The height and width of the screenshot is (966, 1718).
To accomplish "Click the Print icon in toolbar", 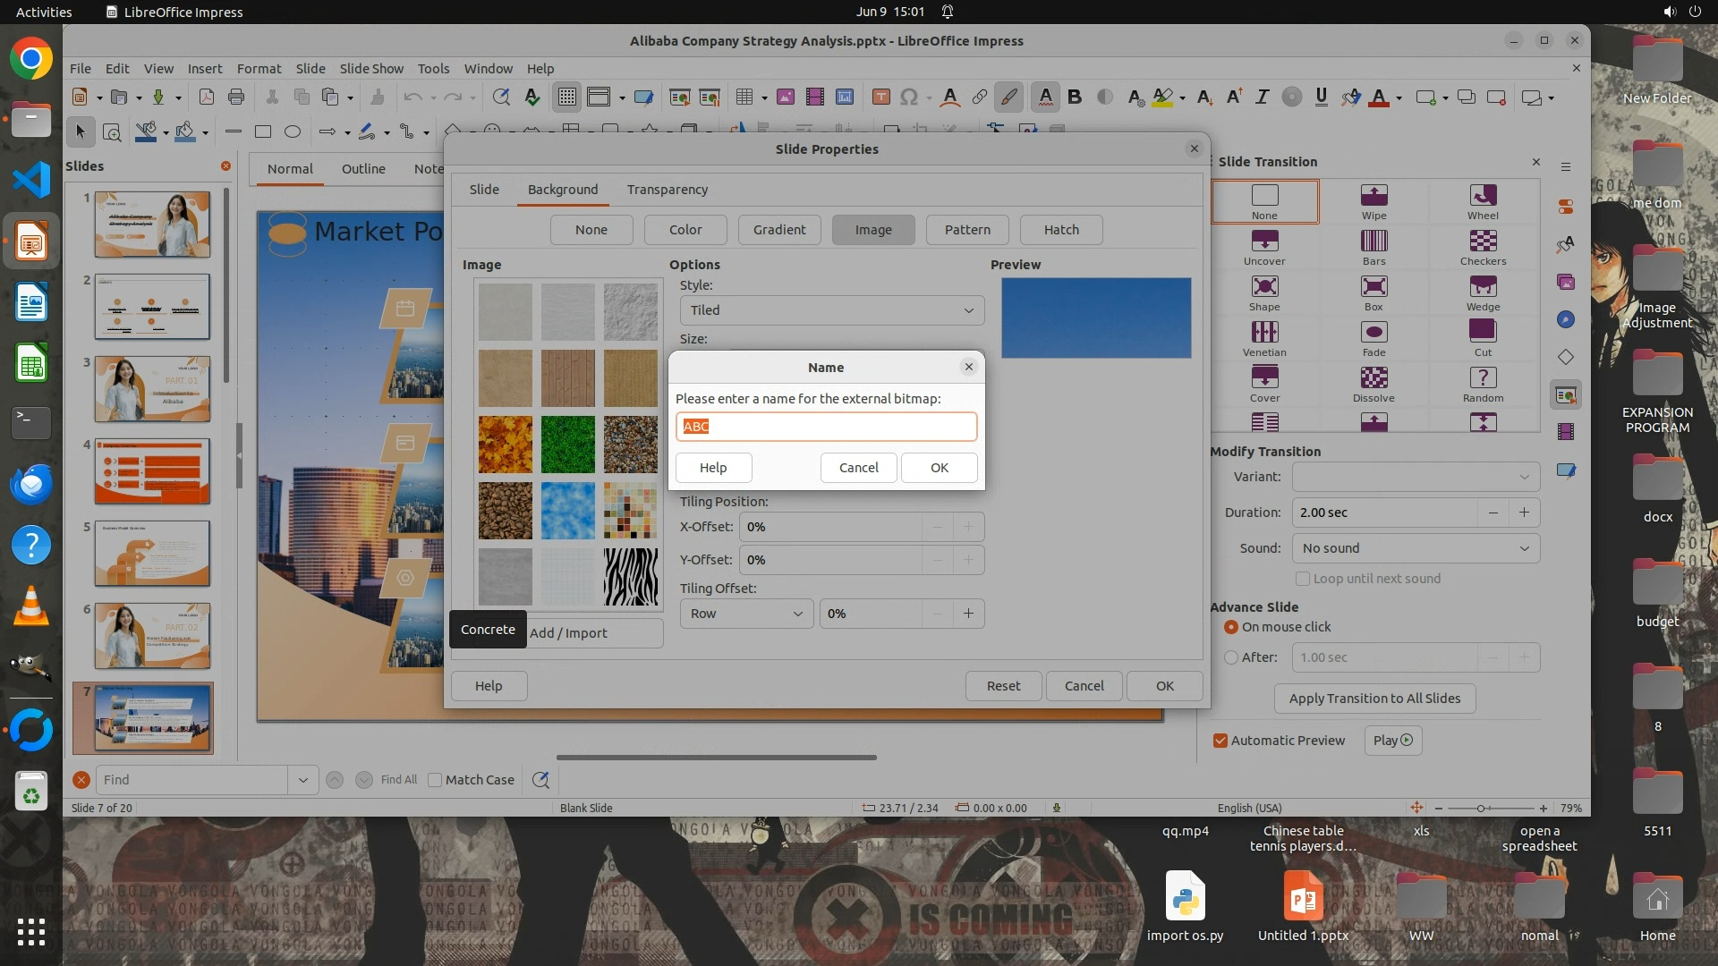I will (236, 97).
